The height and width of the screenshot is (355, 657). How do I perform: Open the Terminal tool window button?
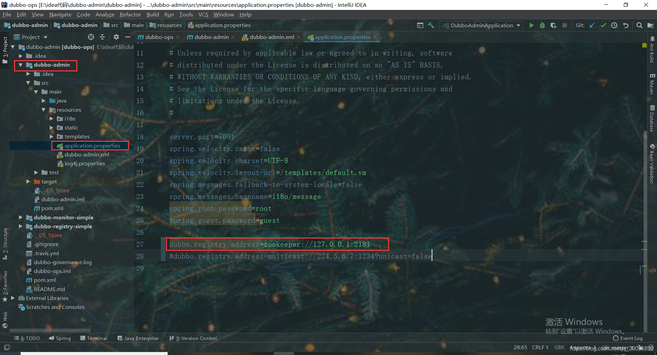(94, 338)
